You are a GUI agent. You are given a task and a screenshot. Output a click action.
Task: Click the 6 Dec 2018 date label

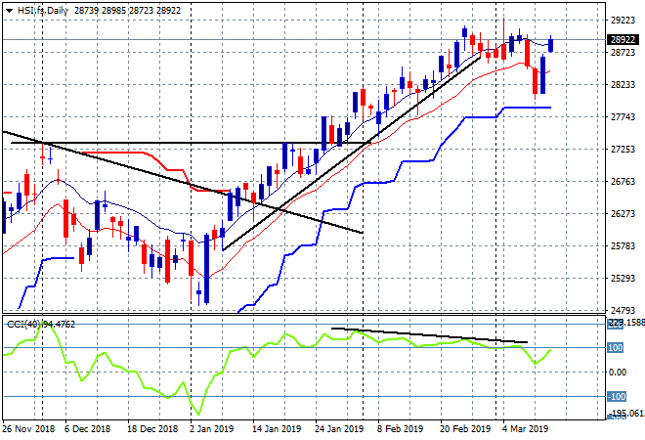tap(87, 429)
